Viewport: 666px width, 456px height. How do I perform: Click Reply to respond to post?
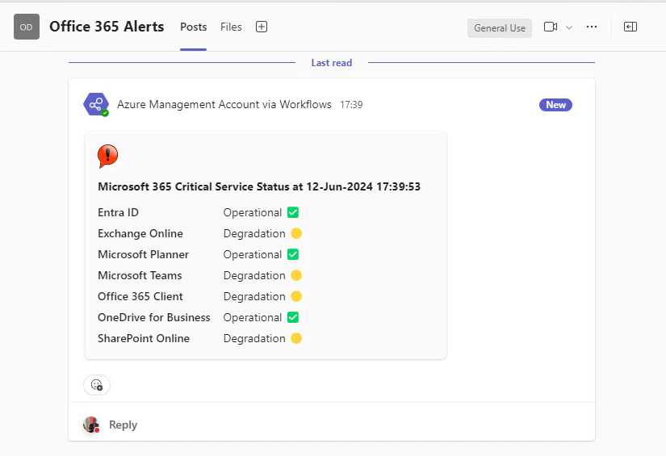pos(124,425)
